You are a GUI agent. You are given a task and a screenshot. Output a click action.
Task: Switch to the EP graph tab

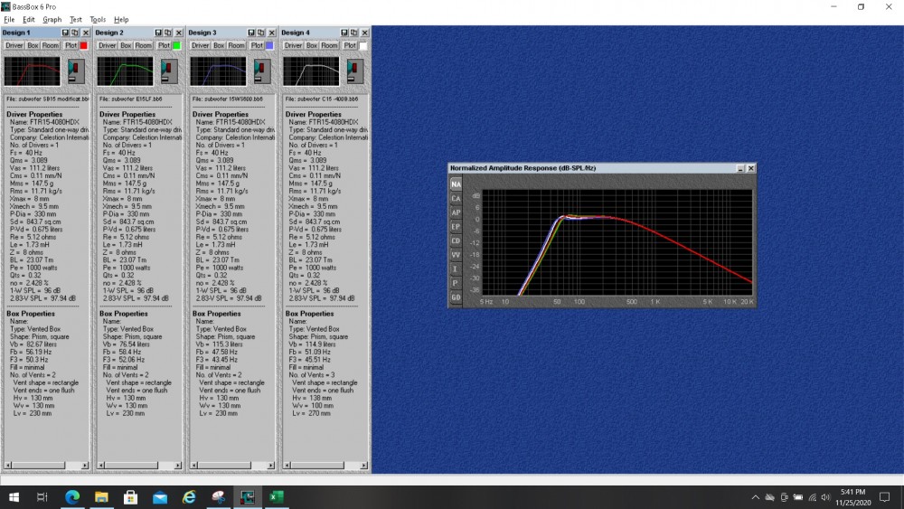coord(456,227)
